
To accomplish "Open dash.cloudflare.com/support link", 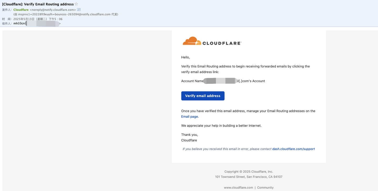I will click(293, 149).
